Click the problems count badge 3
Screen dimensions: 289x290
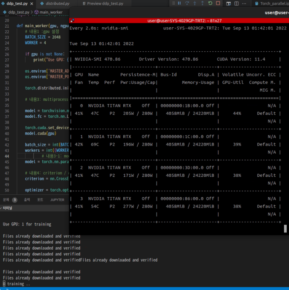(15, 200)
